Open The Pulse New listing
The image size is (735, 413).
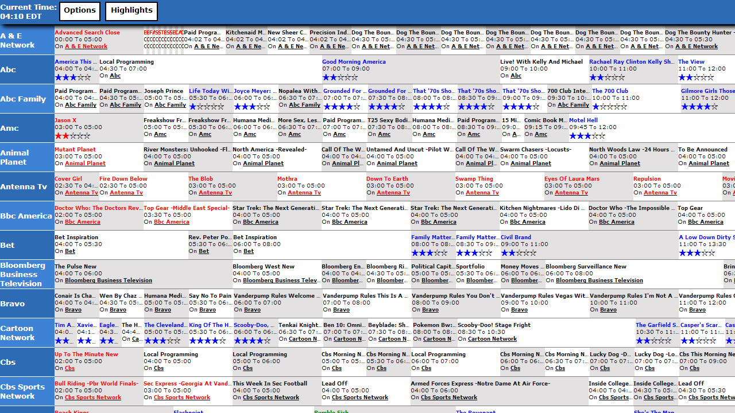(x=76, y=267)
